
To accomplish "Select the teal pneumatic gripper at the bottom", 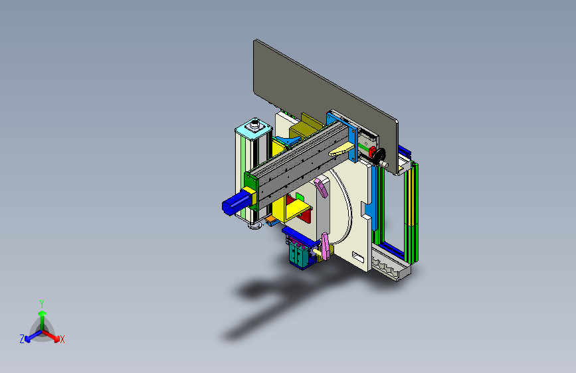I will (300, 254).
